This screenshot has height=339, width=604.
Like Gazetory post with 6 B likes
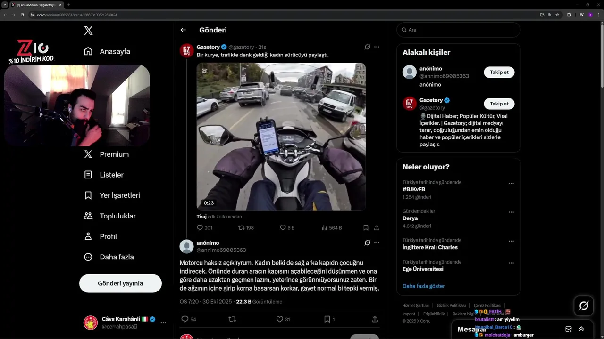[x=287, y=228]
